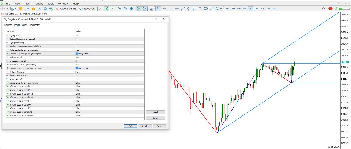Open the search magnifier in toolbar
The width and height of the screenshot is (351, 149).
324,9
